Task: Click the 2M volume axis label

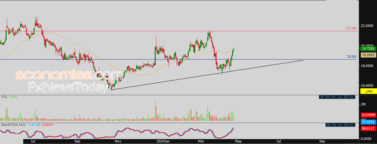Action: coord(363,104)
